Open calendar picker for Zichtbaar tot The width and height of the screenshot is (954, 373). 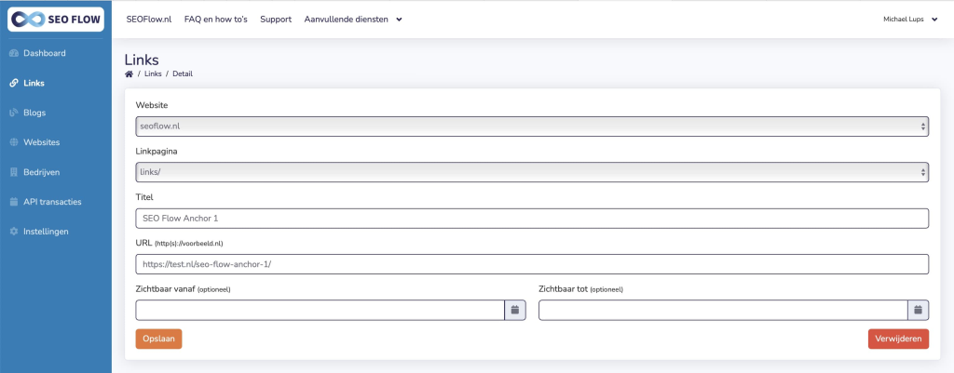918,310
